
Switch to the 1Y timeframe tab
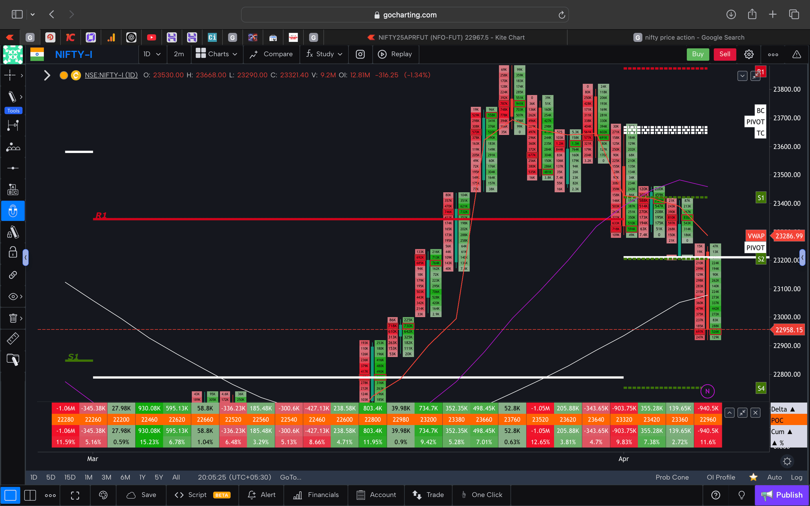[x=142, y=477]
